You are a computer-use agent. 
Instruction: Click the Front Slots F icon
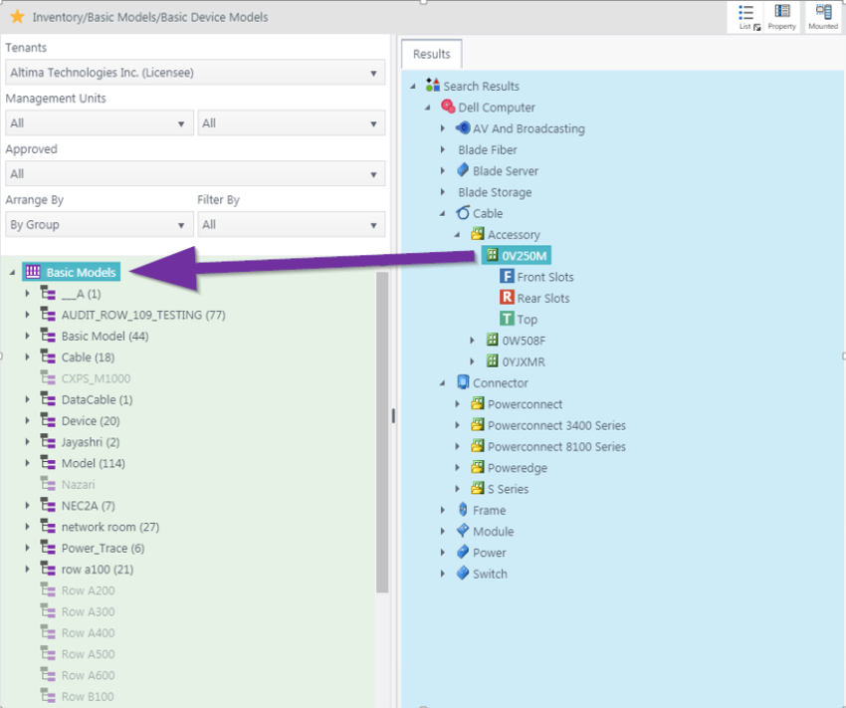(508, 276)
